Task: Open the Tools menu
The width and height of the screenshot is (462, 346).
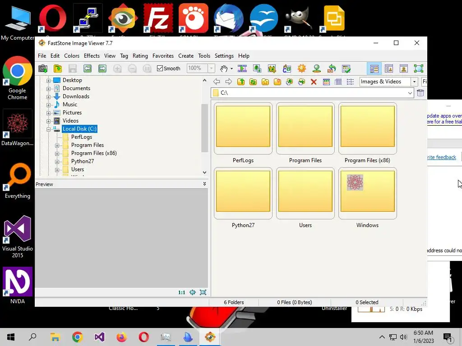Action: tap(204, 55)
